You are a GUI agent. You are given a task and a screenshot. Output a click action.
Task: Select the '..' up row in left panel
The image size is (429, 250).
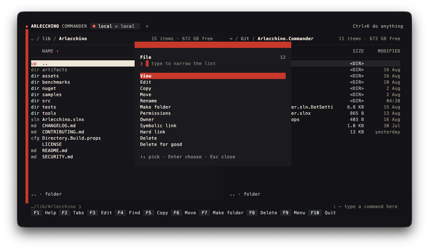83,63
